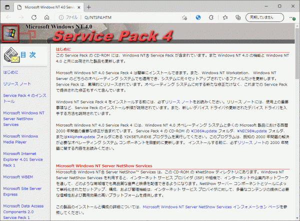
Task: Open Microsoft Windows Media Player sidebar link
Action: [20, 139]
